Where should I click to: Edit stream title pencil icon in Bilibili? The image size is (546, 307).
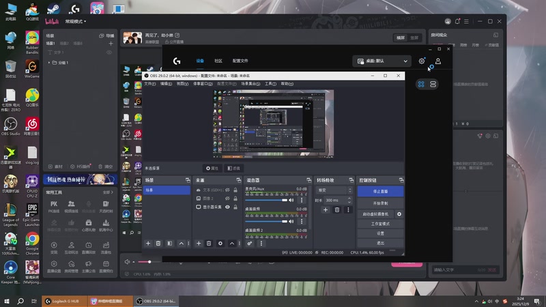tap(177, 35)
